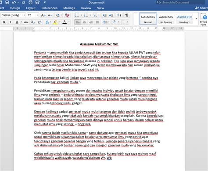Apply the No Spacing style
The width and height of the screenshot is (208, 171).
(x=166, y=19)
